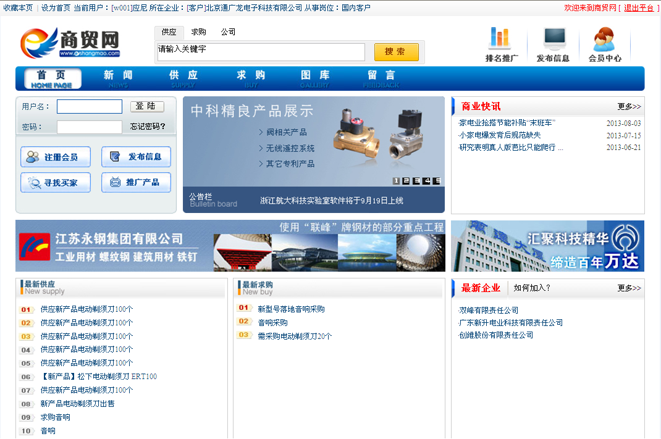Open 更多>> in 商业快讯 panel

tap(629, 107)
